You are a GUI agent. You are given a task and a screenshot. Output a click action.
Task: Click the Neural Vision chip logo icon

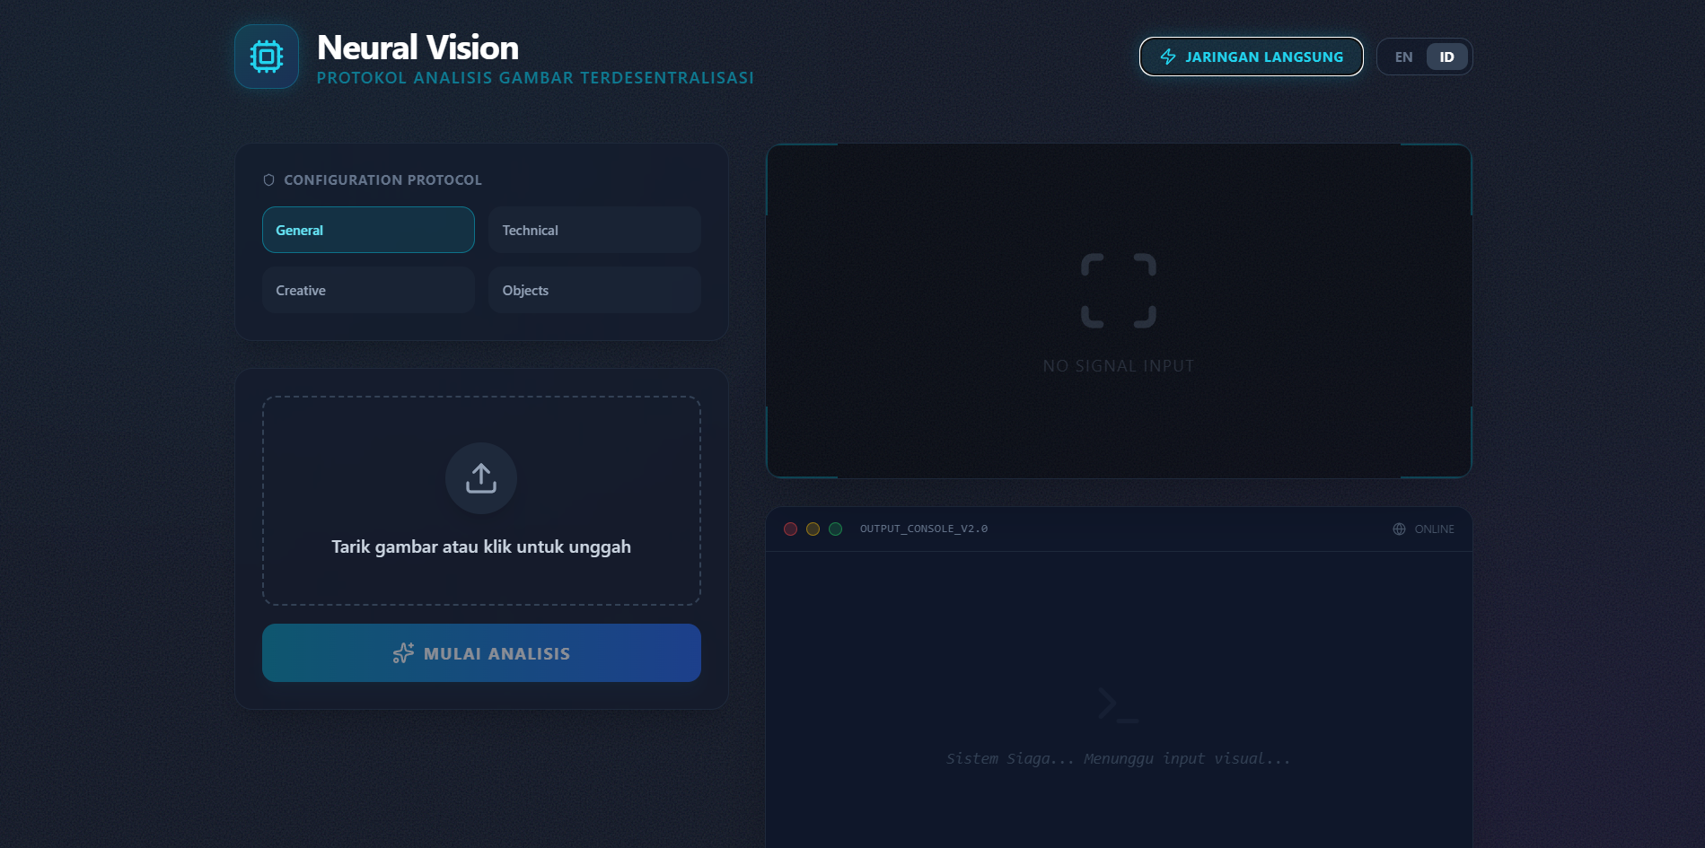(x=266, y=57)
